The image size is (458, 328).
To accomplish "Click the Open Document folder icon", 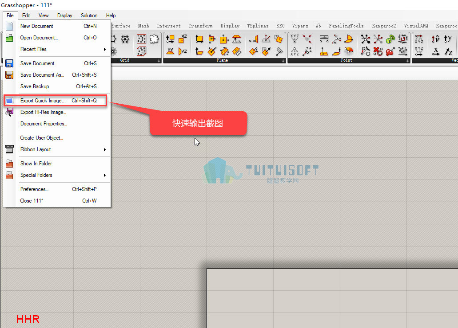I will point(9,38).
